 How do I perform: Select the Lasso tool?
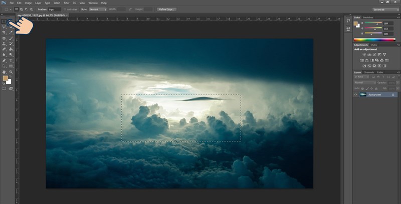pyautogui.click(x=4, y=27)
